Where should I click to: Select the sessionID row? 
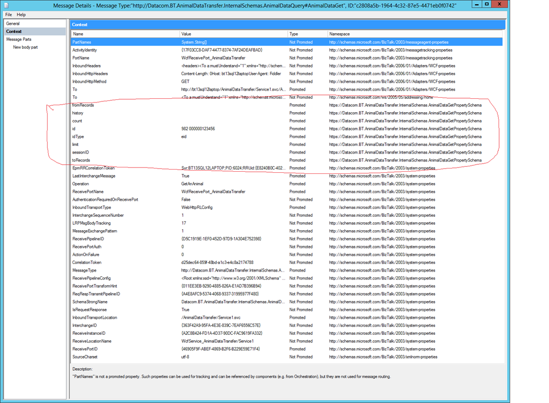pyautogui.click(x=287, y=152)
